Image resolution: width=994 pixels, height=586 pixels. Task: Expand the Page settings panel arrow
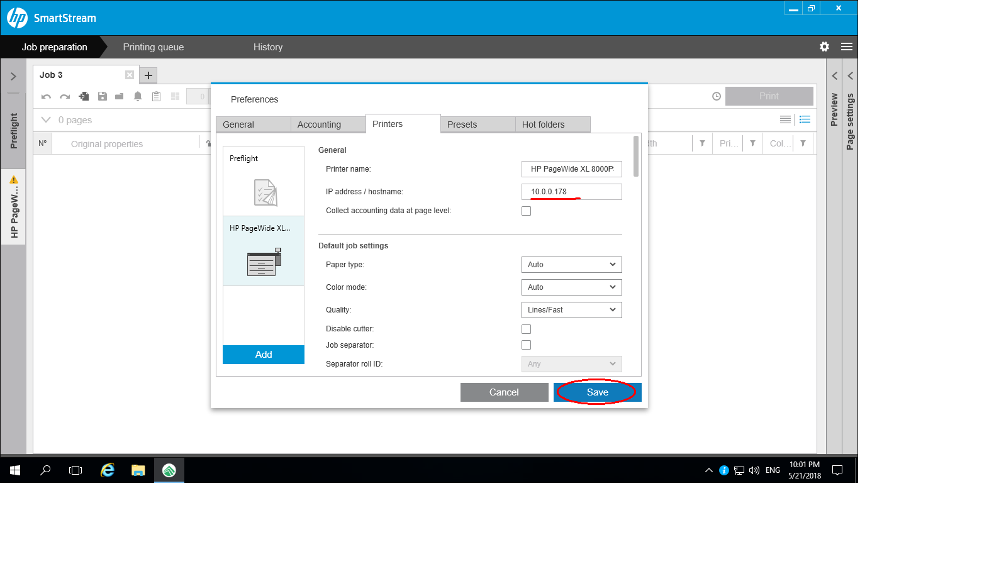850,75
